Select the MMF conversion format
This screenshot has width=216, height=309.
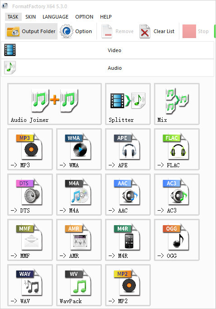[x=30, y=240]
